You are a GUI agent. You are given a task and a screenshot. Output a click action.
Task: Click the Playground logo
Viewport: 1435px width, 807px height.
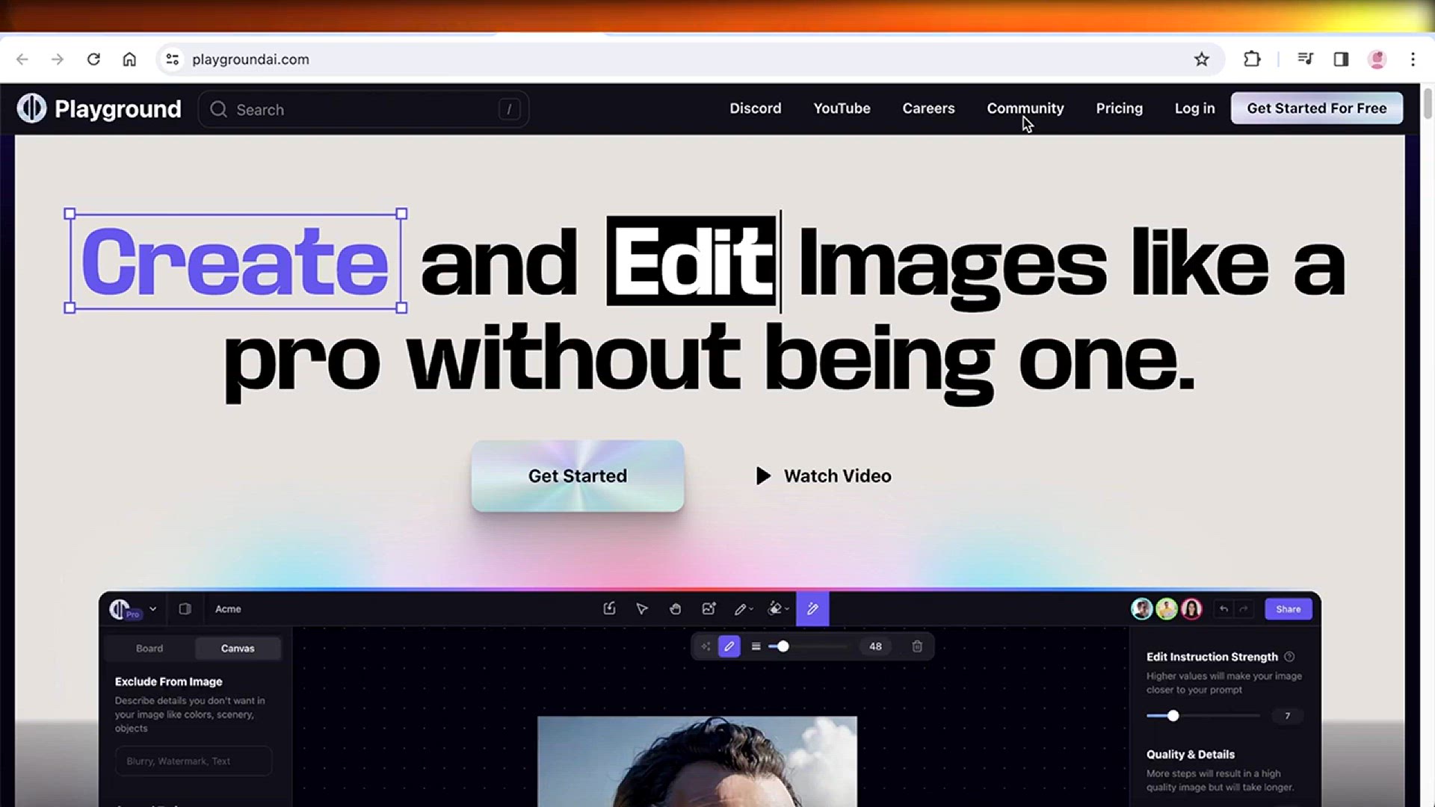point(99,109)
